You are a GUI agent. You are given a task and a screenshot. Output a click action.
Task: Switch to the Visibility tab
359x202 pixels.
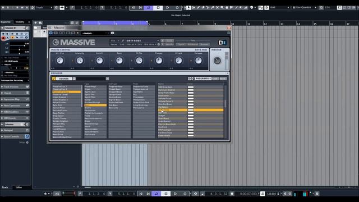point(20,22)
